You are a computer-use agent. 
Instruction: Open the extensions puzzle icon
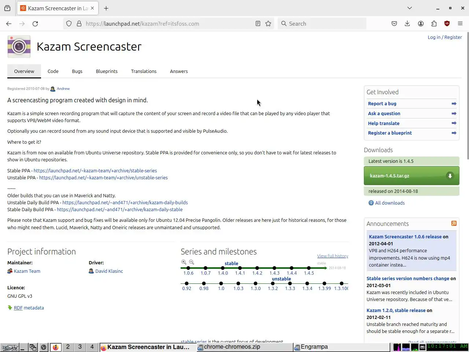point(434,23)
